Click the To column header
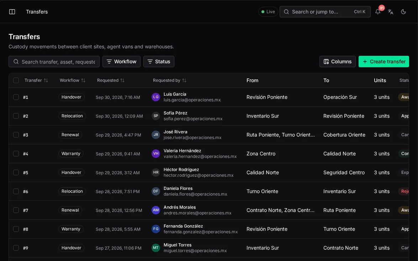 point(326,80)
